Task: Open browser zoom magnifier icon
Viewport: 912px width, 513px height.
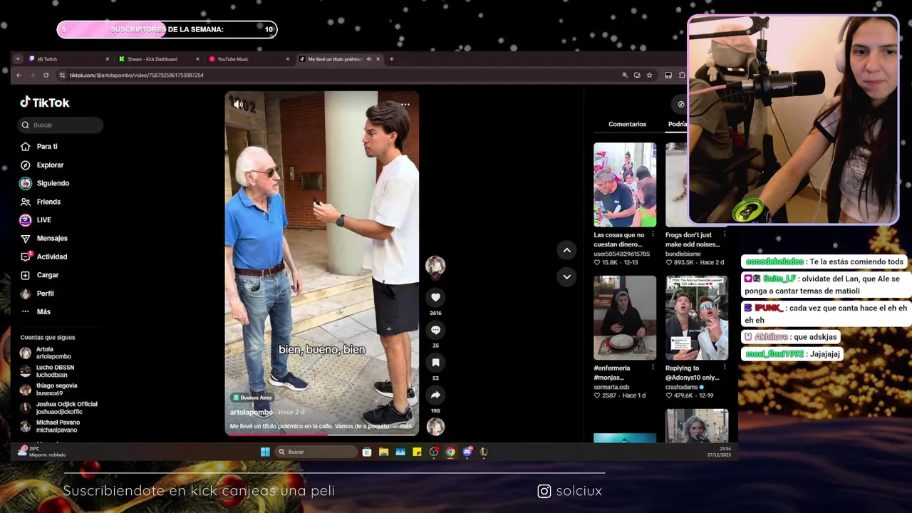Action: click(625, 75)
